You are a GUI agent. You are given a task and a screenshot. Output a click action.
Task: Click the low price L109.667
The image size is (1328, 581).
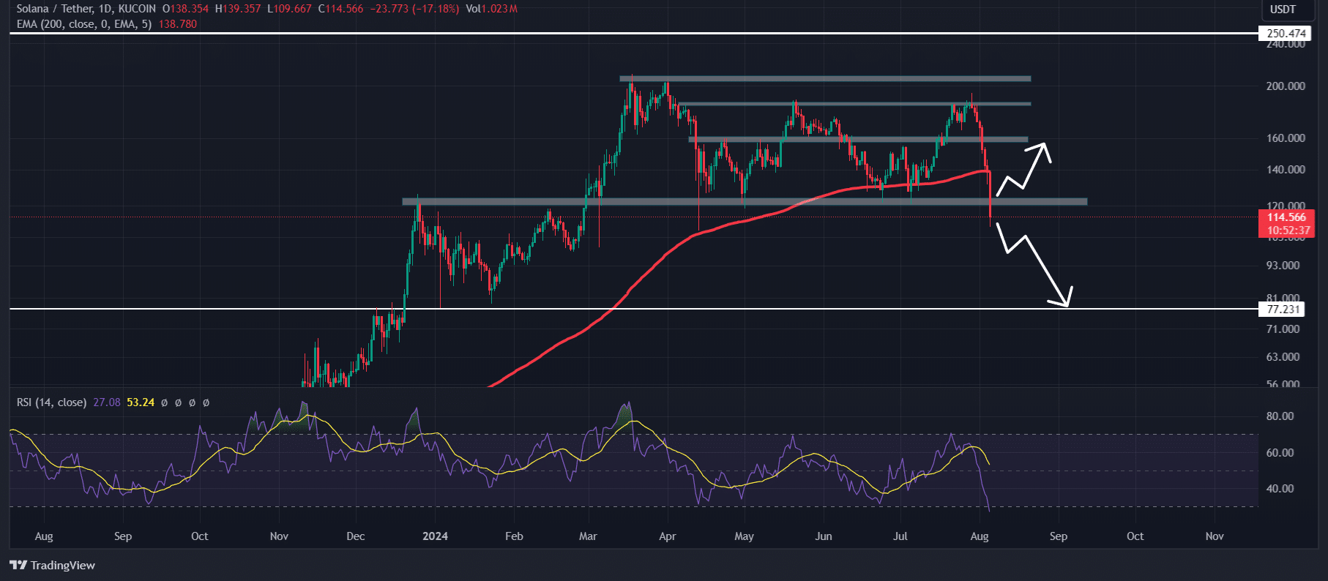[x=289, y=9]
